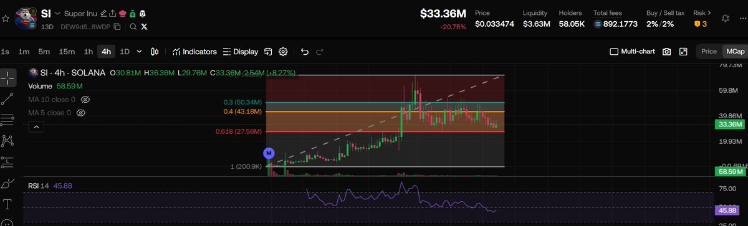
Task: Click the red chef hat badge icon
Action: [x=122, y=13]
